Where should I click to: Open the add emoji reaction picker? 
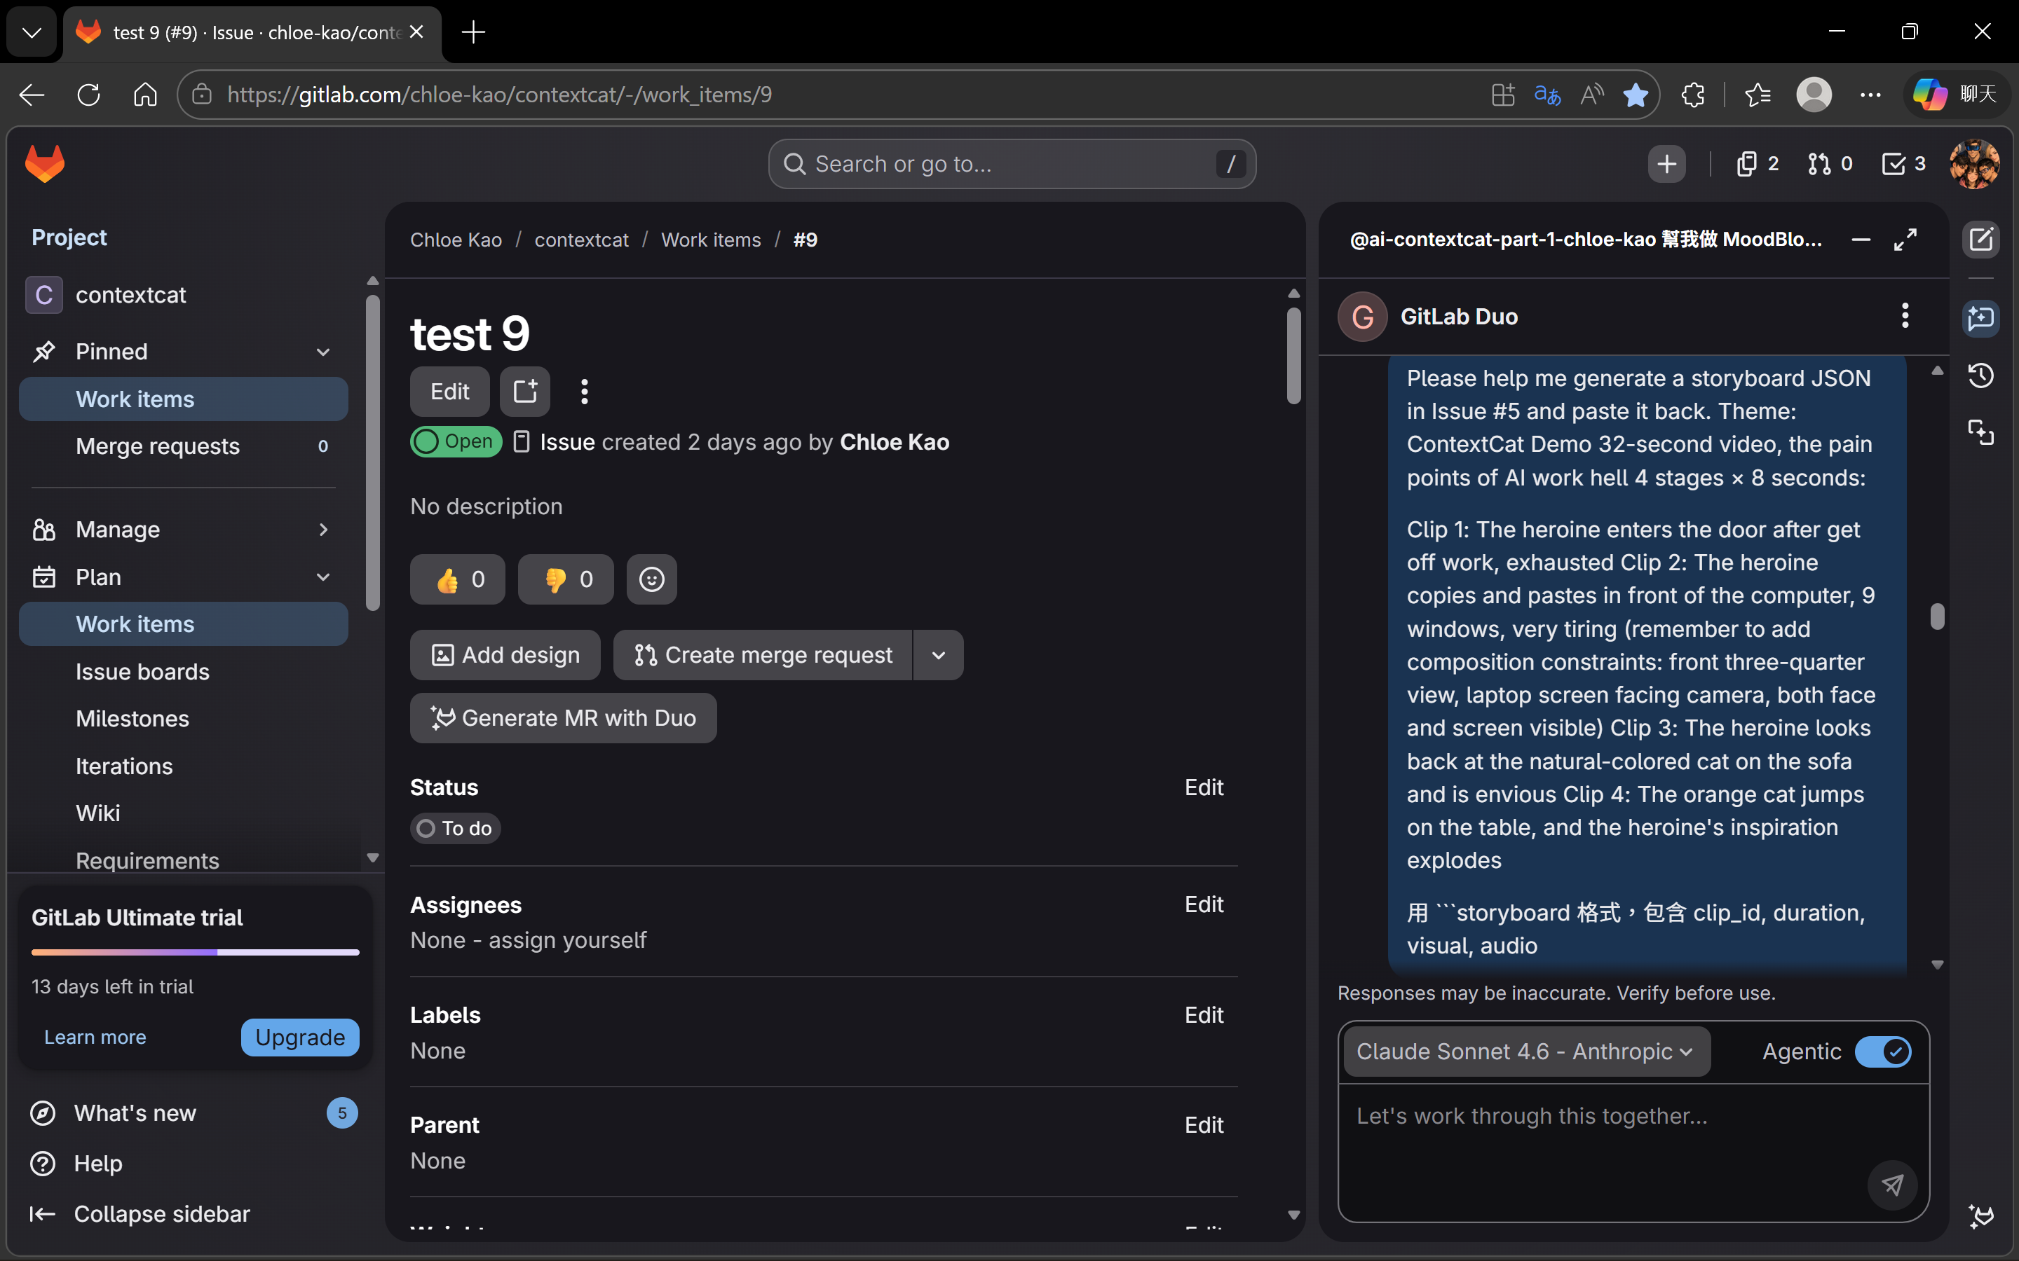click(651, 579)
